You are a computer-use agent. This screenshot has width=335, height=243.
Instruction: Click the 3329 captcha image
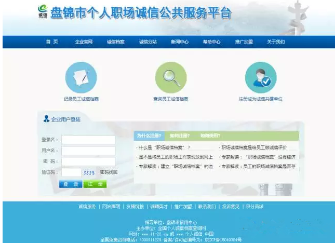pyautogui.click(x=89, y=172)
